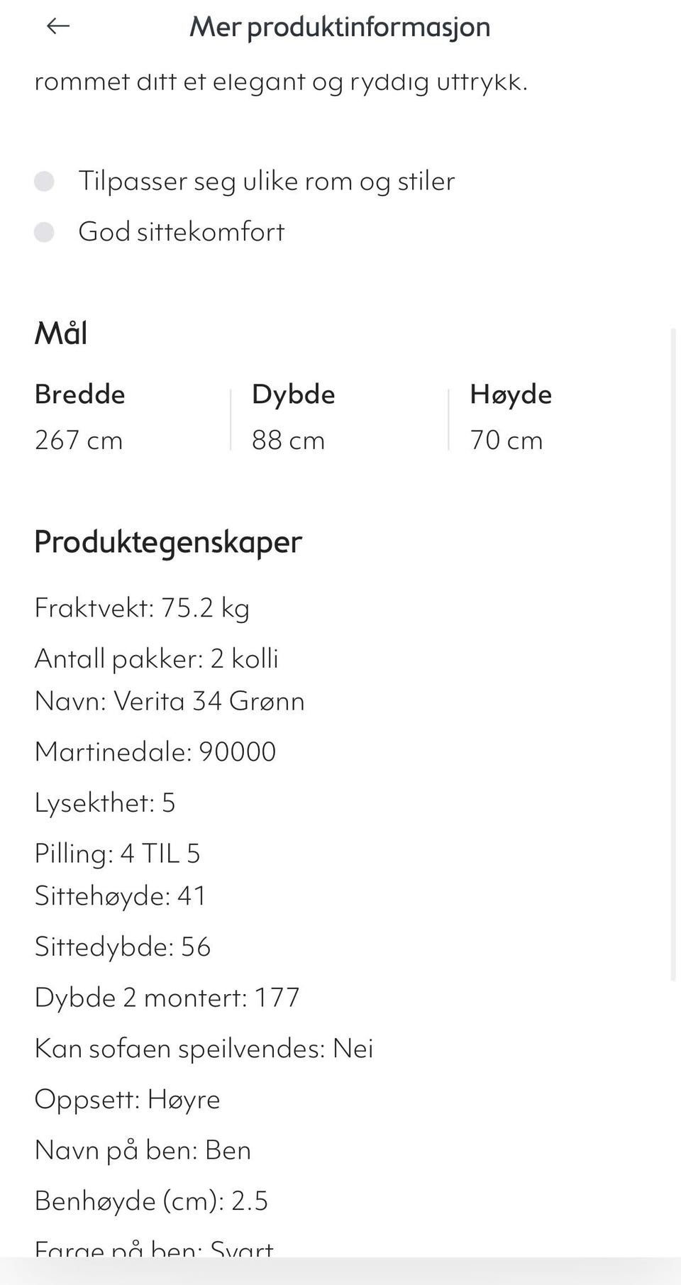Expand the Mål section
This screenshot has height=1285, width=681.
(61, 332)
